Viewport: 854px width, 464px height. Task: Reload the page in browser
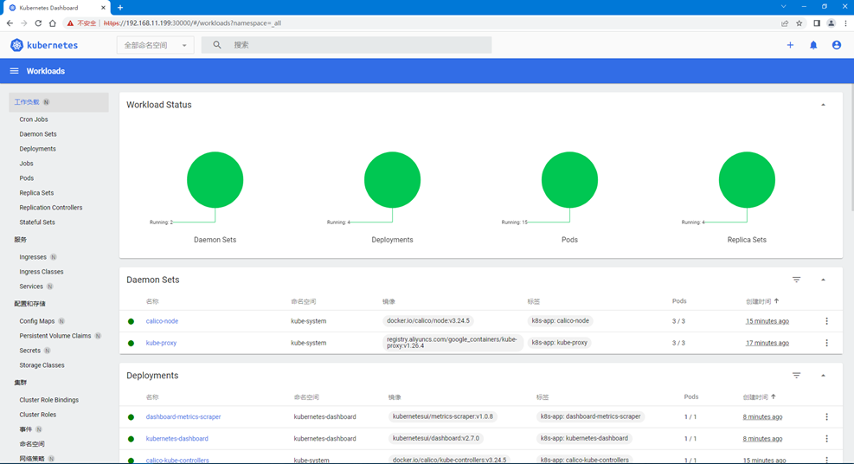(x=38, y=23)
